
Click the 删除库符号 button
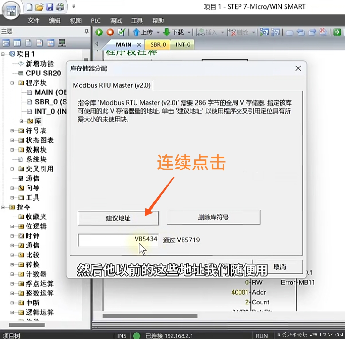[x=213, y=217]
